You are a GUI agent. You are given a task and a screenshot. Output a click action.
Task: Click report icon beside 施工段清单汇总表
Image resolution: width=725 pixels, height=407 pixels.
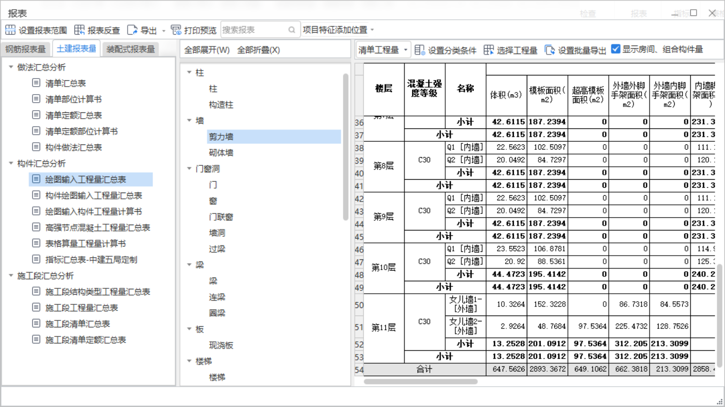coord(36,324)
